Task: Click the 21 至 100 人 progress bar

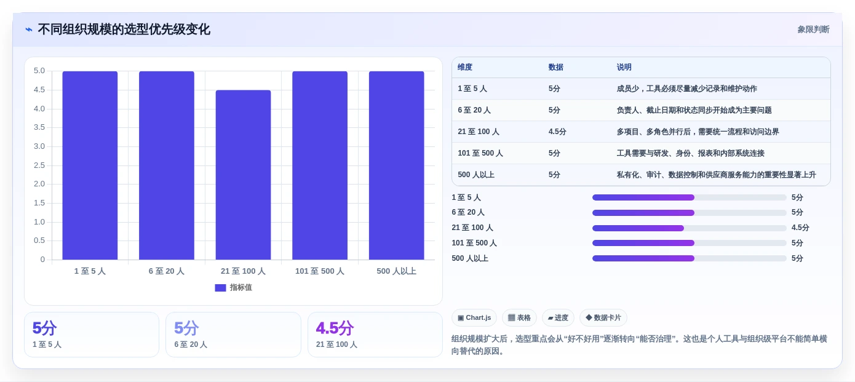Action: point(690,228)
